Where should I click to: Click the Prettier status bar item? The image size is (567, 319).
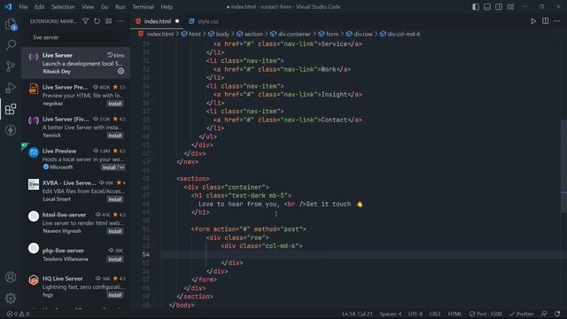[x=521, y=314]
